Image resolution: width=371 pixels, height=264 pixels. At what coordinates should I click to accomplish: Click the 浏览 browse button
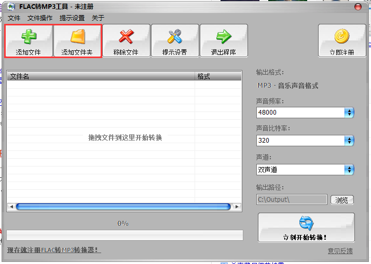341,200
